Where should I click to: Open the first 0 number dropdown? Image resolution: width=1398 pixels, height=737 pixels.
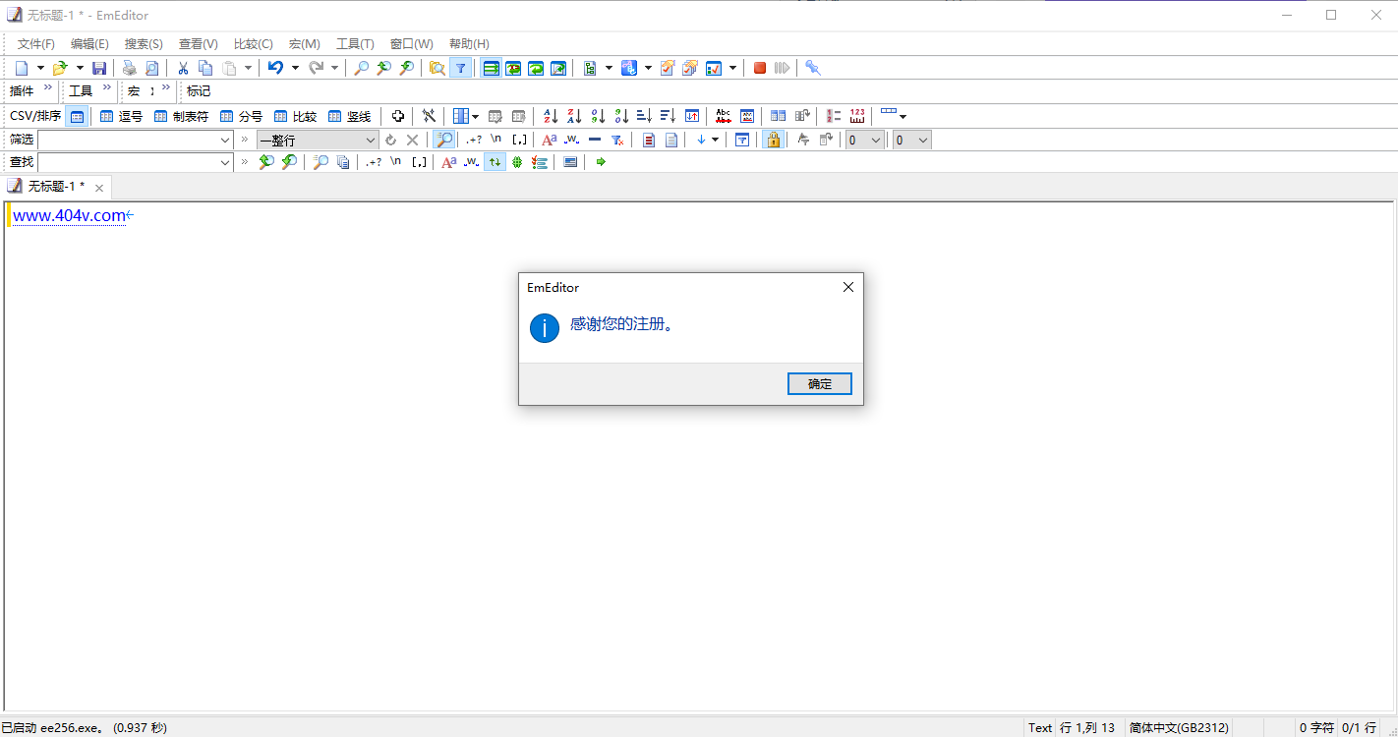point(865,140)
